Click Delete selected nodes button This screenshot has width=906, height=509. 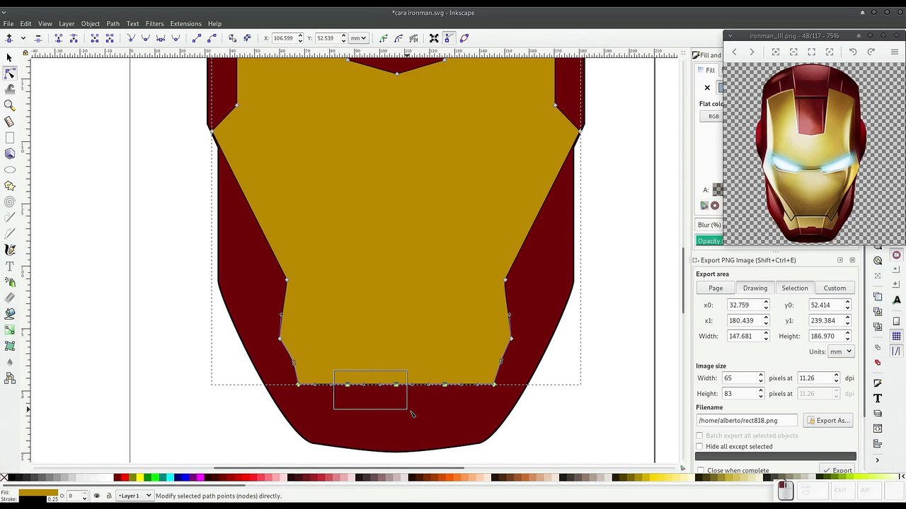[38, 38]
